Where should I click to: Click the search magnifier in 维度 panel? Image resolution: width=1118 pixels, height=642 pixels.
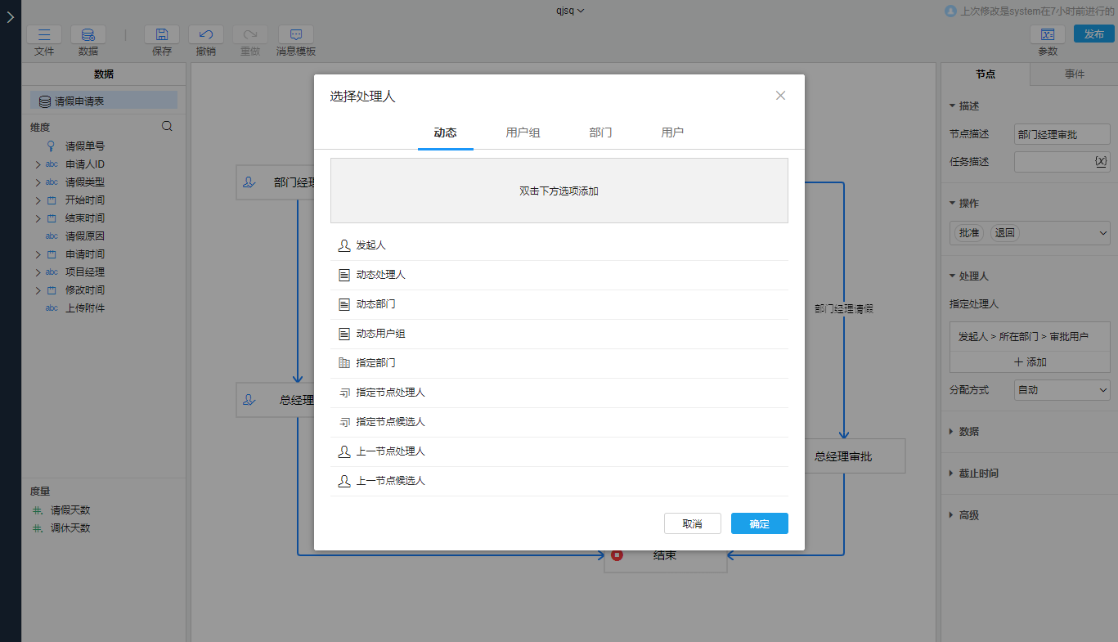pyautogui.click(x=167, y=126)
